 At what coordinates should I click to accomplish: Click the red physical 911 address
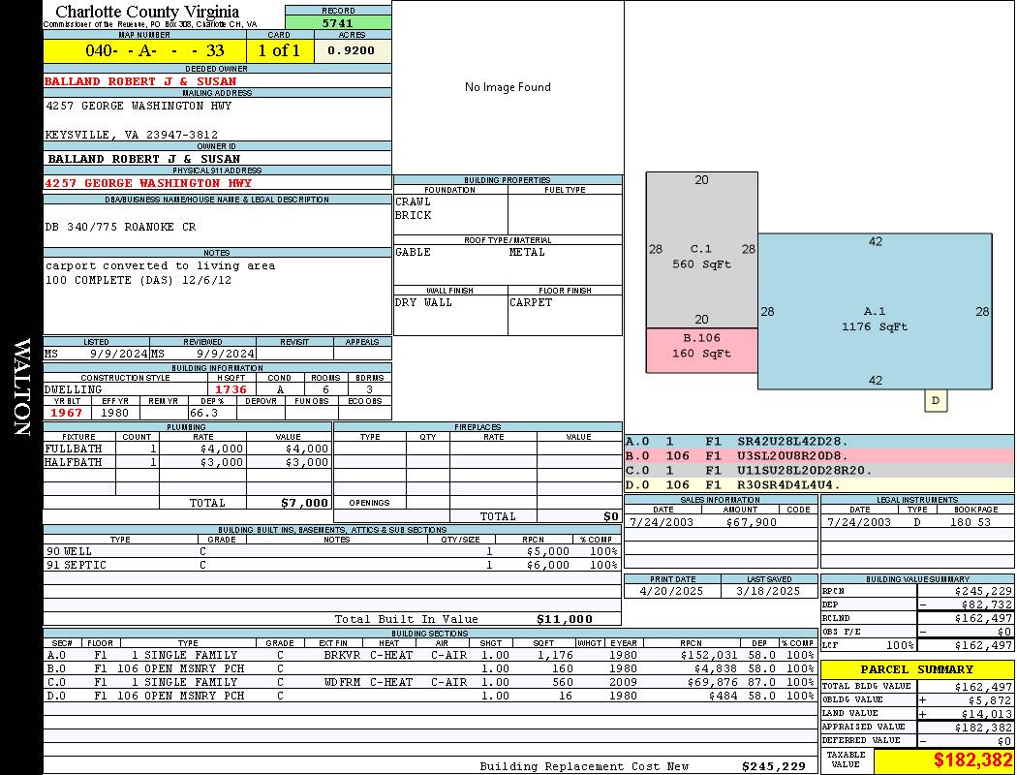(148, 183)
